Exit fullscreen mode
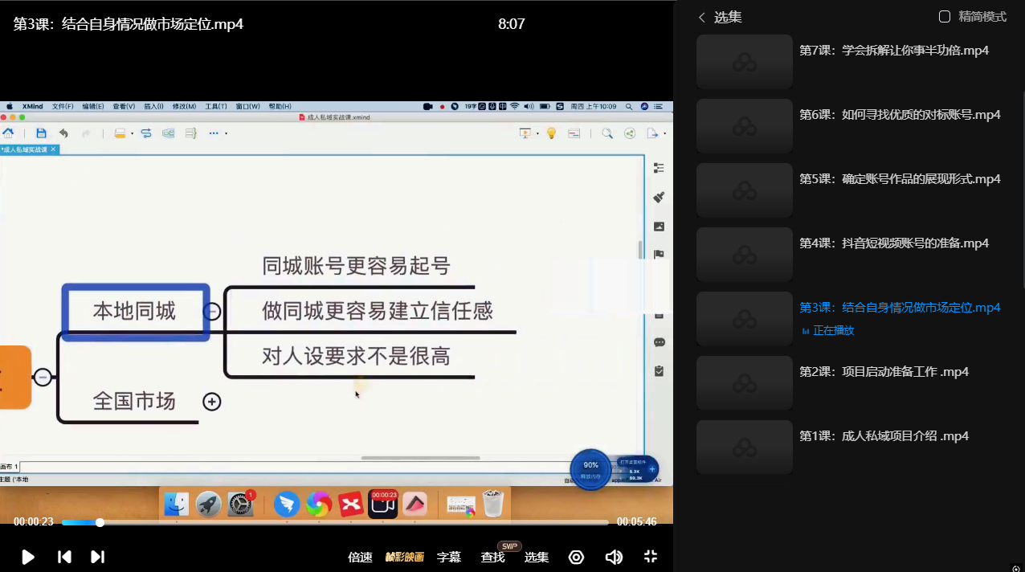Image resolution: width=1025 pixels, height=572 pixels. (x=651, y=557)
